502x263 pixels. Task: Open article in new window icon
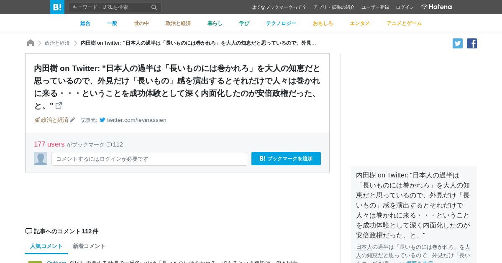(59, 106)
